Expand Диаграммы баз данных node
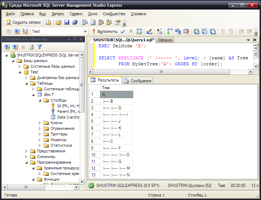This screenshot has width=261, height=200. 26,78
